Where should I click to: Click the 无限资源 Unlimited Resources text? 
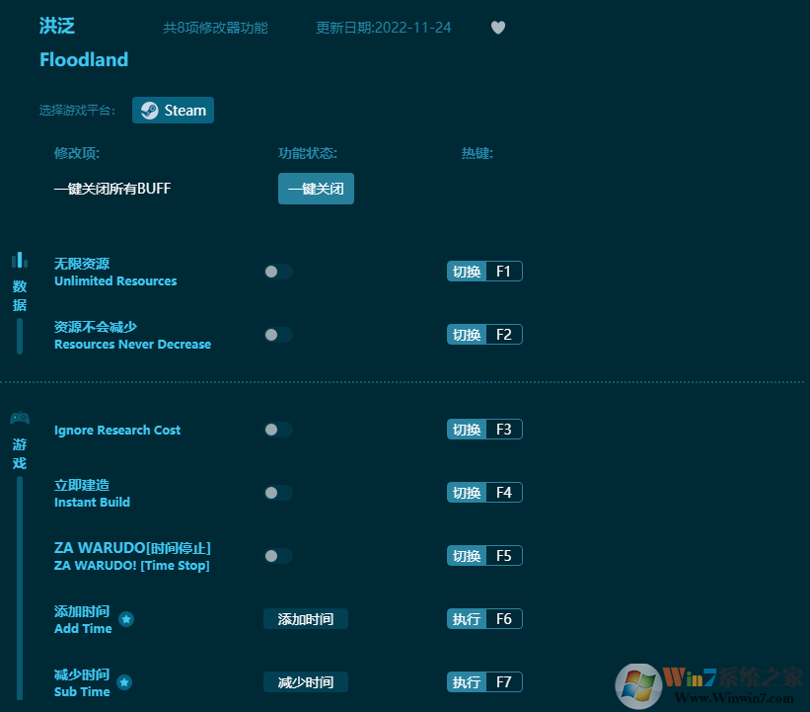tap(115, 272)
